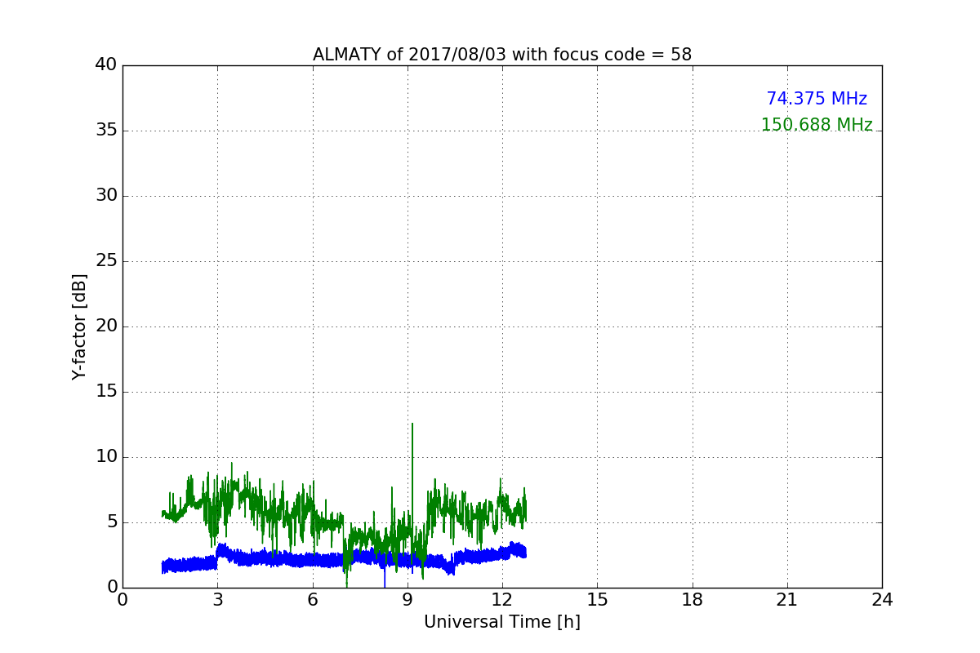Click the x-axis tick label '3'
Screen dimensions: 980x653
point(217,599)
